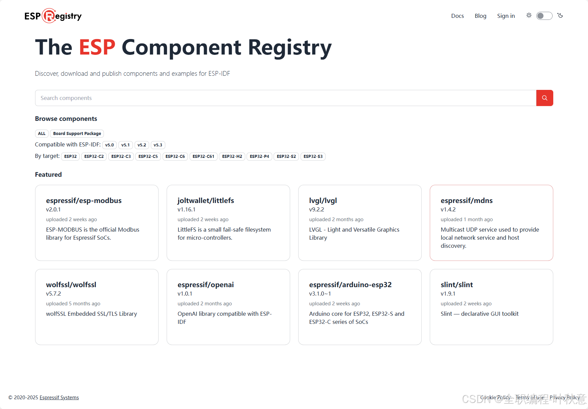Click the Browse components heading

pyautogui.click(x=66, y=119)
